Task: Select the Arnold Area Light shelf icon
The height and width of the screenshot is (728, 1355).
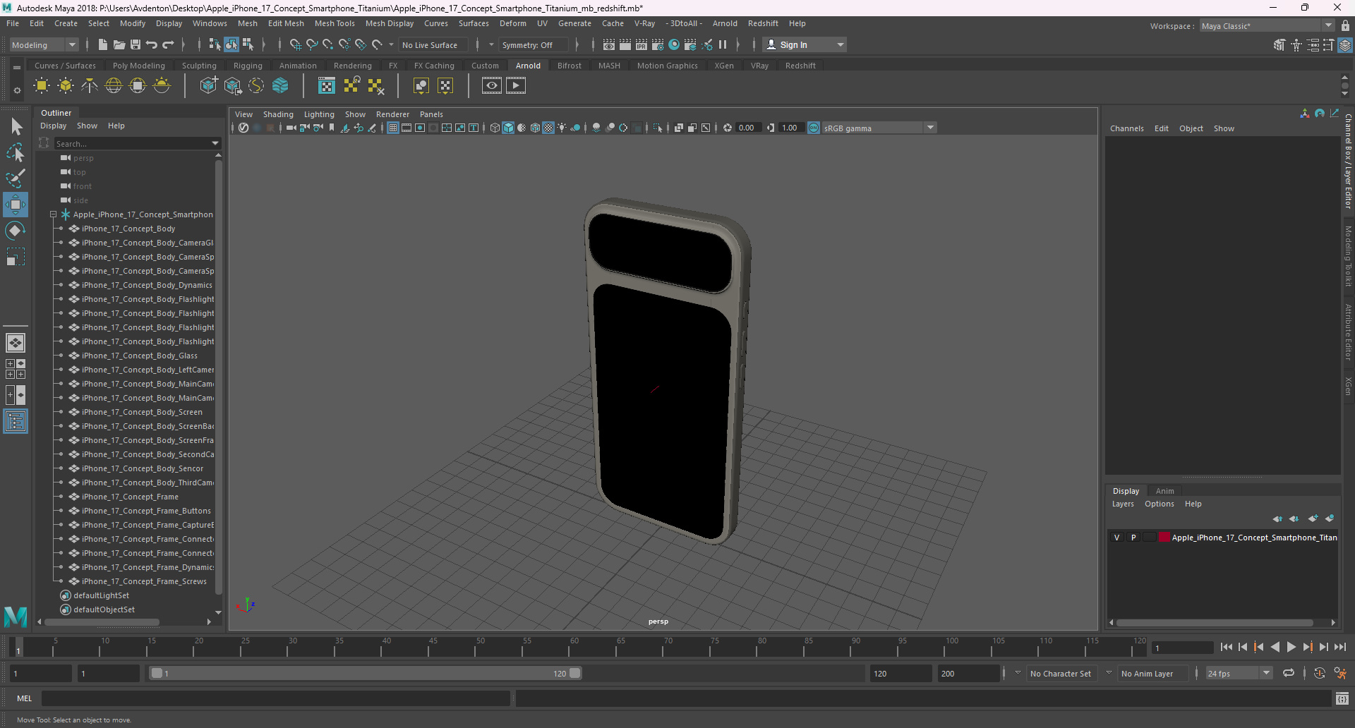Action: point(42,86)
